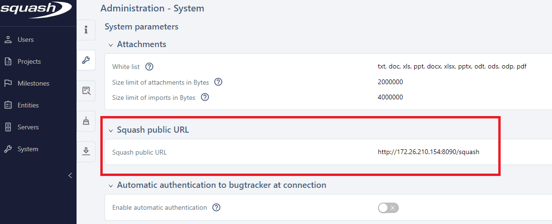Click help icon next to White list
This screenshot has height=224, width=552.
149,67
